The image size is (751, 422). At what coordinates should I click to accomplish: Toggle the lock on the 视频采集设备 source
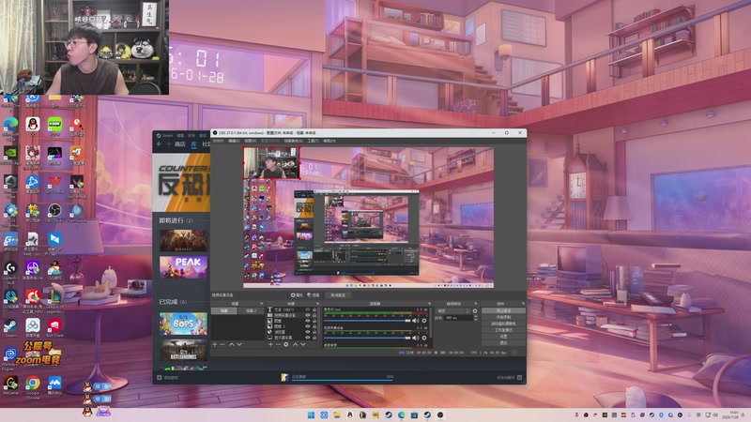tap(314, 315)
